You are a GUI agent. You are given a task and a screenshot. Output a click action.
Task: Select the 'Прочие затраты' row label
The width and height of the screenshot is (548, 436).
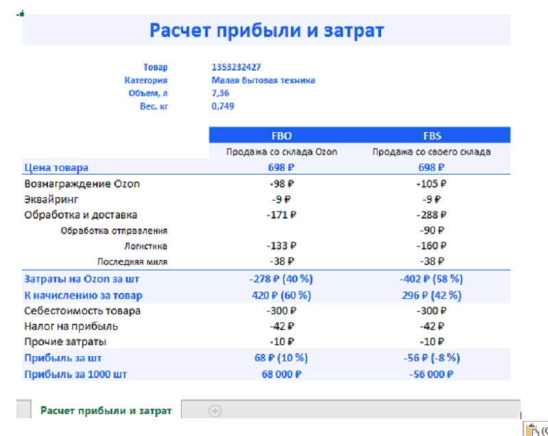point(65,342)
